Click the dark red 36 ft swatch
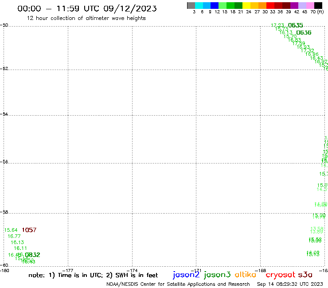 click(278, 5)
